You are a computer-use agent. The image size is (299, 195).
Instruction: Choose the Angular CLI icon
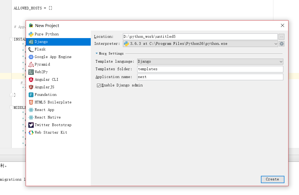pyautogui.click(x=31, y=79)
